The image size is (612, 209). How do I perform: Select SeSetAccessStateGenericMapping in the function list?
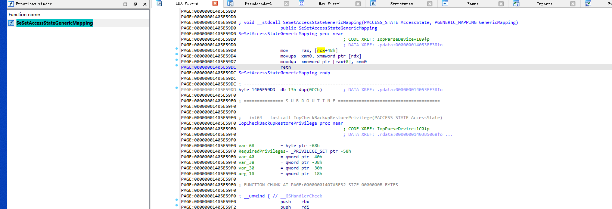55,23
